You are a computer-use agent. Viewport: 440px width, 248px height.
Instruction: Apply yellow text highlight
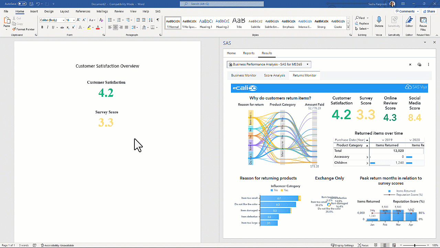point(89,27)
